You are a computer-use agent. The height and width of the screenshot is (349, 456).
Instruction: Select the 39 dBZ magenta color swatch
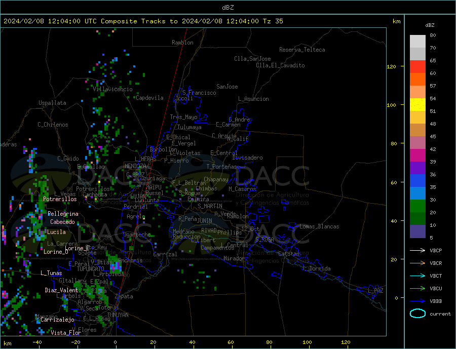coord(417,156)
